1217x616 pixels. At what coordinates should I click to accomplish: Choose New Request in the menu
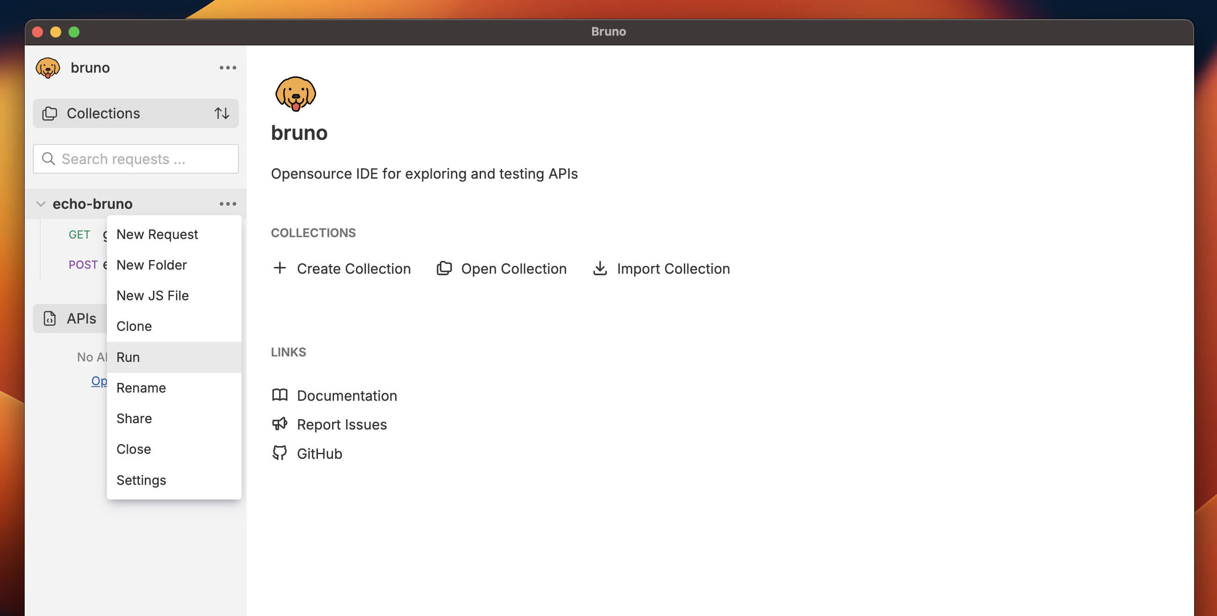(157, 234)
